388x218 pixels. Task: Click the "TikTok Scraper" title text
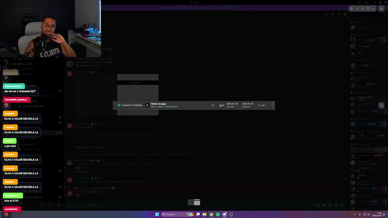click(x=158, y=104)
